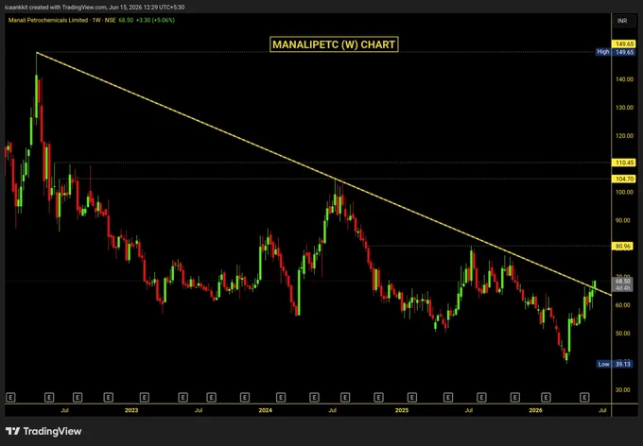
Task: Click the 30.00 price axis tick
Action: coord(623,390)
